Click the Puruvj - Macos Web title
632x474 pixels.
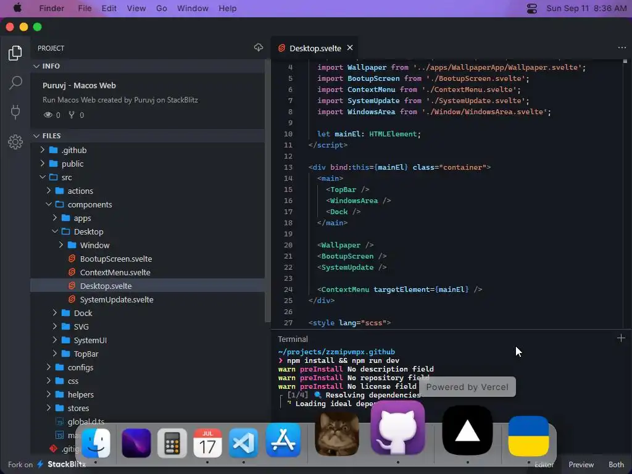tap(79, 85)
